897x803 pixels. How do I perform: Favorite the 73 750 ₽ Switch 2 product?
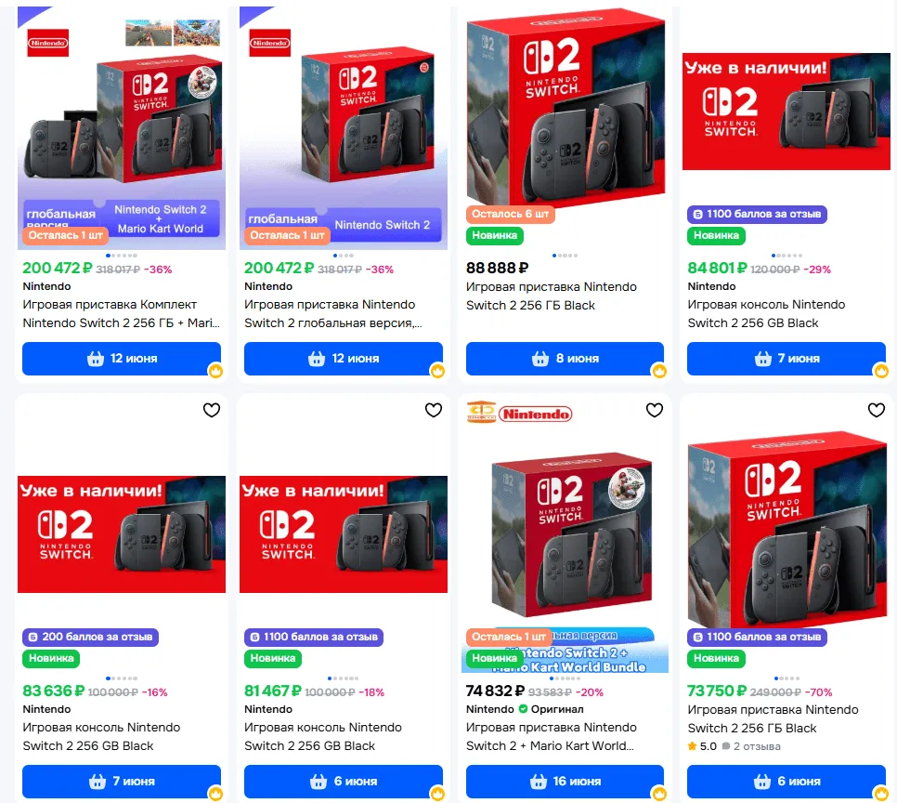click(x=877, y=410)
